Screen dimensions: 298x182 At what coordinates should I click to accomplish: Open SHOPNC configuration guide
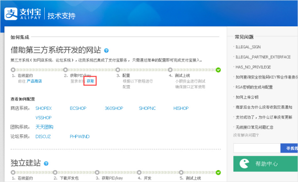pyautogui.click(x=148, y=108)
